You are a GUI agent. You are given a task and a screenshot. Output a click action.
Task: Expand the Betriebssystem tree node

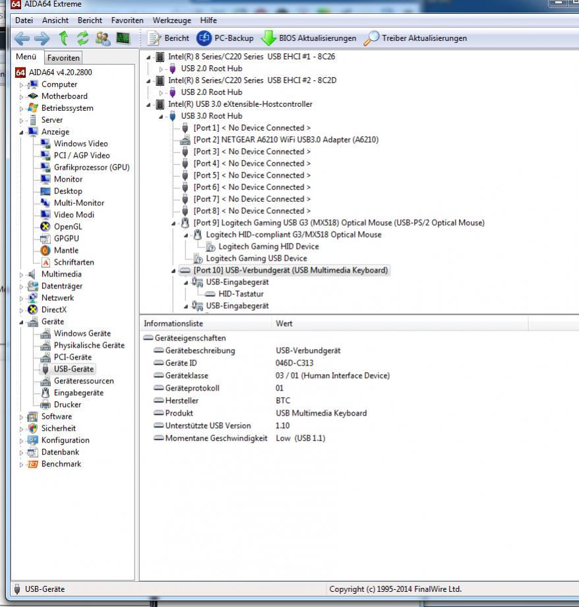tap(21, 108)
